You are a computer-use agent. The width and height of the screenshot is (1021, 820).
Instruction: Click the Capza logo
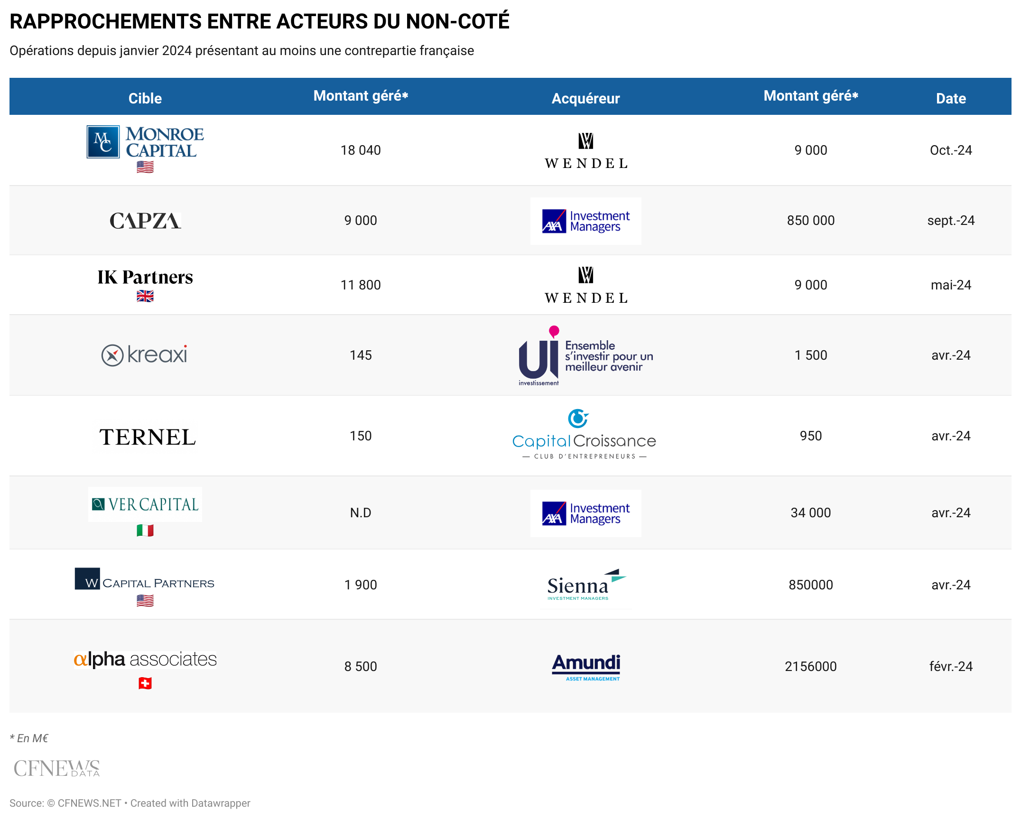pos(145,221)
